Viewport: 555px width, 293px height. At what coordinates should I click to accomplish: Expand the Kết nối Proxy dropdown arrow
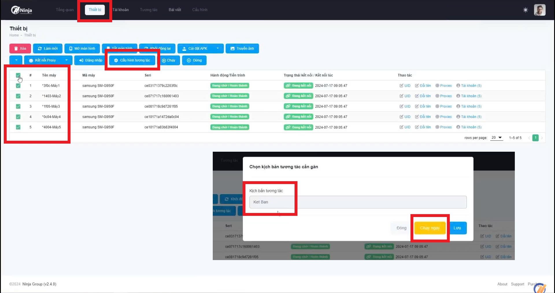pyautogui.click(x=66, y=60)
